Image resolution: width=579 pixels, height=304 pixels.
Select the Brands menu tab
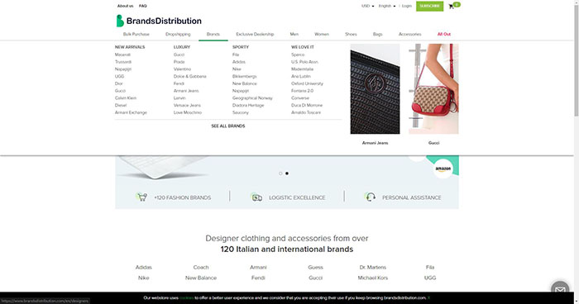point(213,34)
